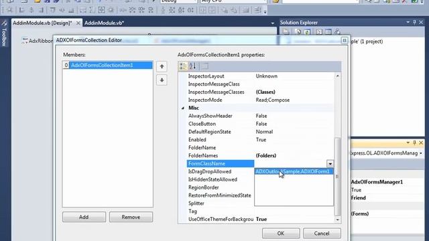Click Align Lefts icon in layout toolbar

(x=21, y=10)
